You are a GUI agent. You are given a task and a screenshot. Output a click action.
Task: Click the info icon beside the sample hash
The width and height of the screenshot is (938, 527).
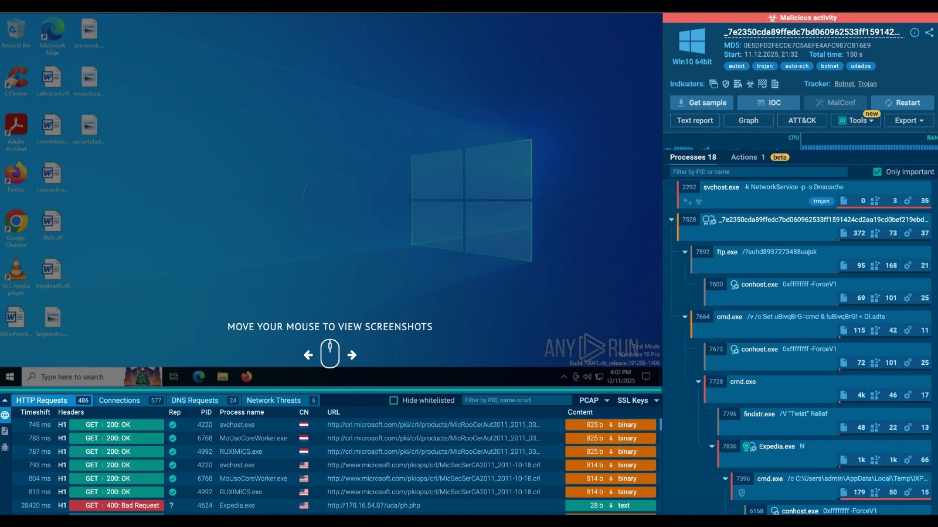pos(914,33)
